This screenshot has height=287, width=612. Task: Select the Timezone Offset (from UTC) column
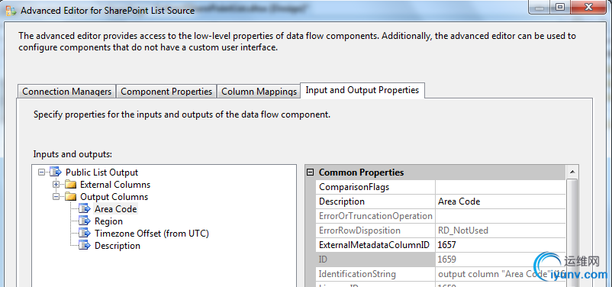152,234
